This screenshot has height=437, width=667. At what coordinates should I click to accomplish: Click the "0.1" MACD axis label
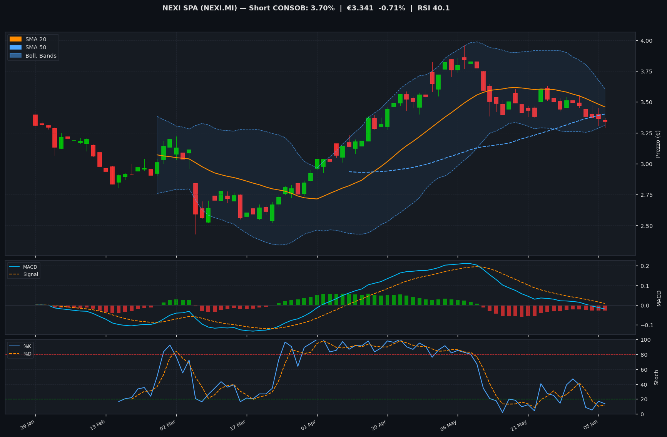644,286
